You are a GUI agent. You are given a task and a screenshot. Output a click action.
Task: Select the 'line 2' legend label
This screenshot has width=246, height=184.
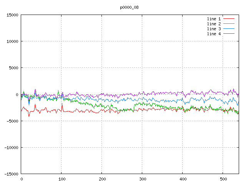tap(214, 24)
